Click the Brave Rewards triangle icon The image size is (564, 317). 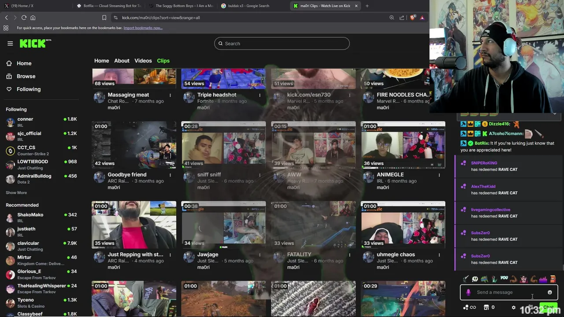[422, 18]
